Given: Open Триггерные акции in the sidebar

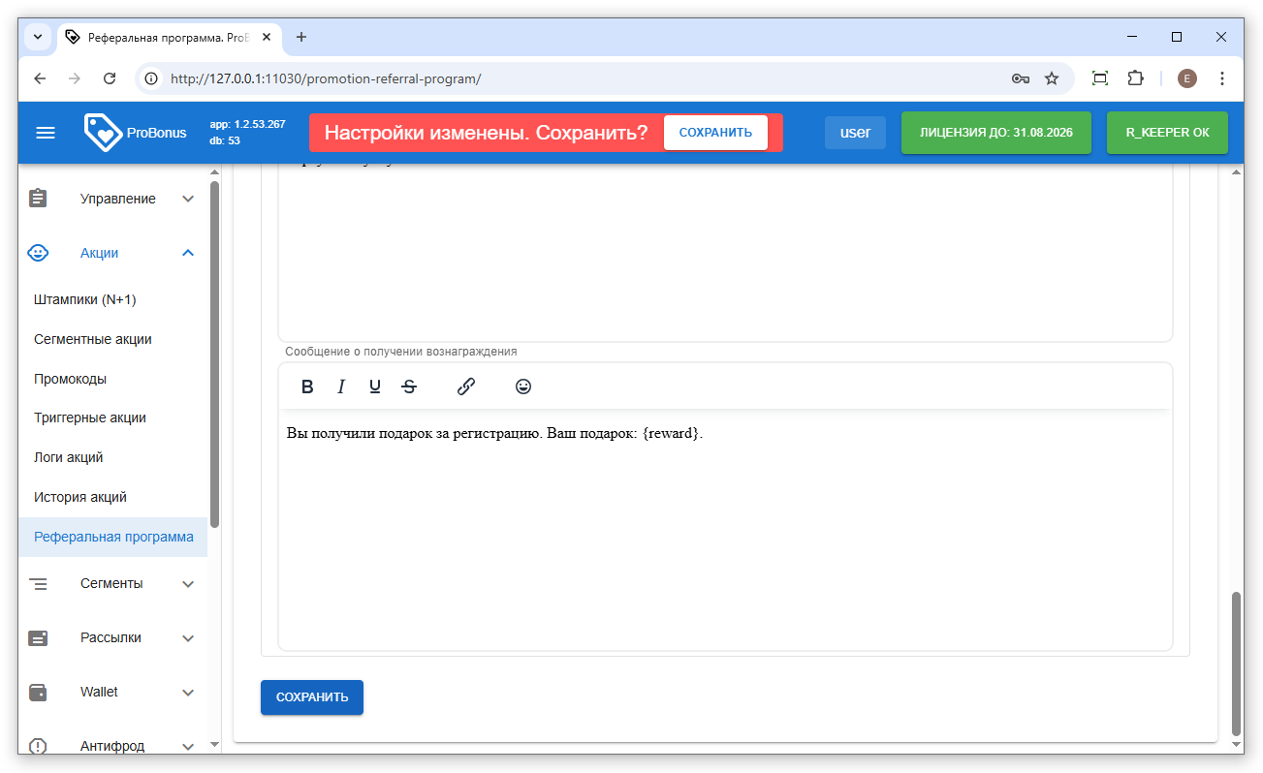Looking at the screenshot, I should coord(90,417).
